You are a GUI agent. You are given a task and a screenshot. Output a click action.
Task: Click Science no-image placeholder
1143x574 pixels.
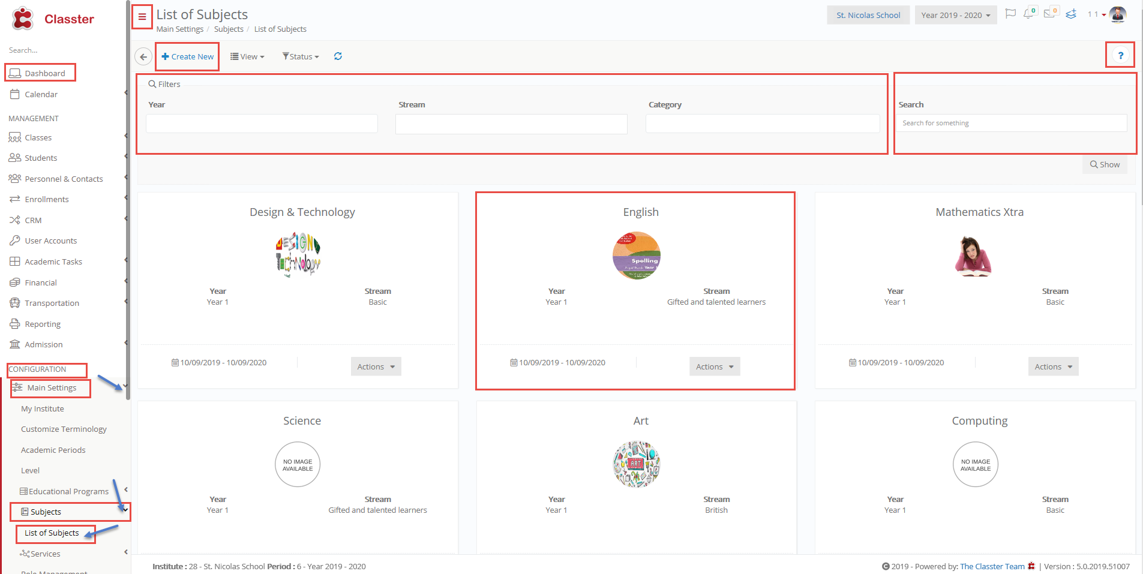pyautogui.click(x=298, y=464)
